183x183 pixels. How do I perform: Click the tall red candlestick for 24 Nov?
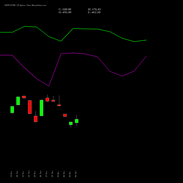30,107
